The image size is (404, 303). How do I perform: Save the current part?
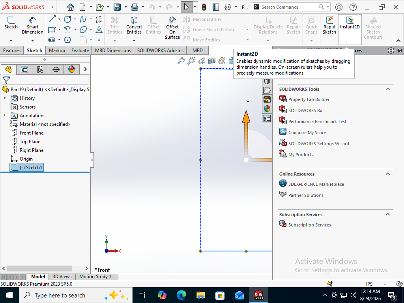pyautogui.click(x=117, y=7)
